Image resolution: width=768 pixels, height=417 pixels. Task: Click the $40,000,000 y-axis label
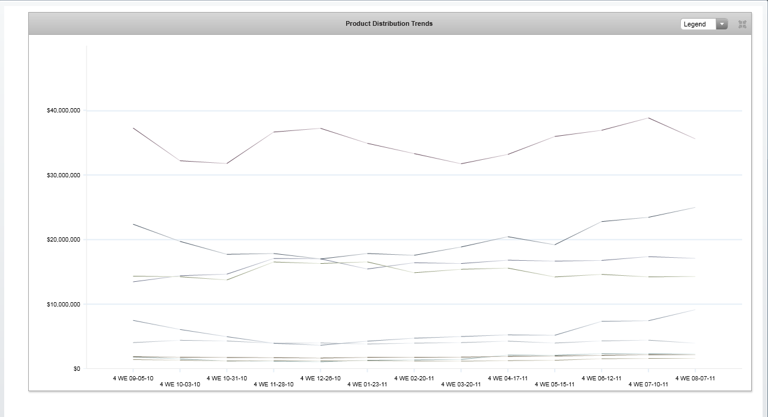[63, 111]
